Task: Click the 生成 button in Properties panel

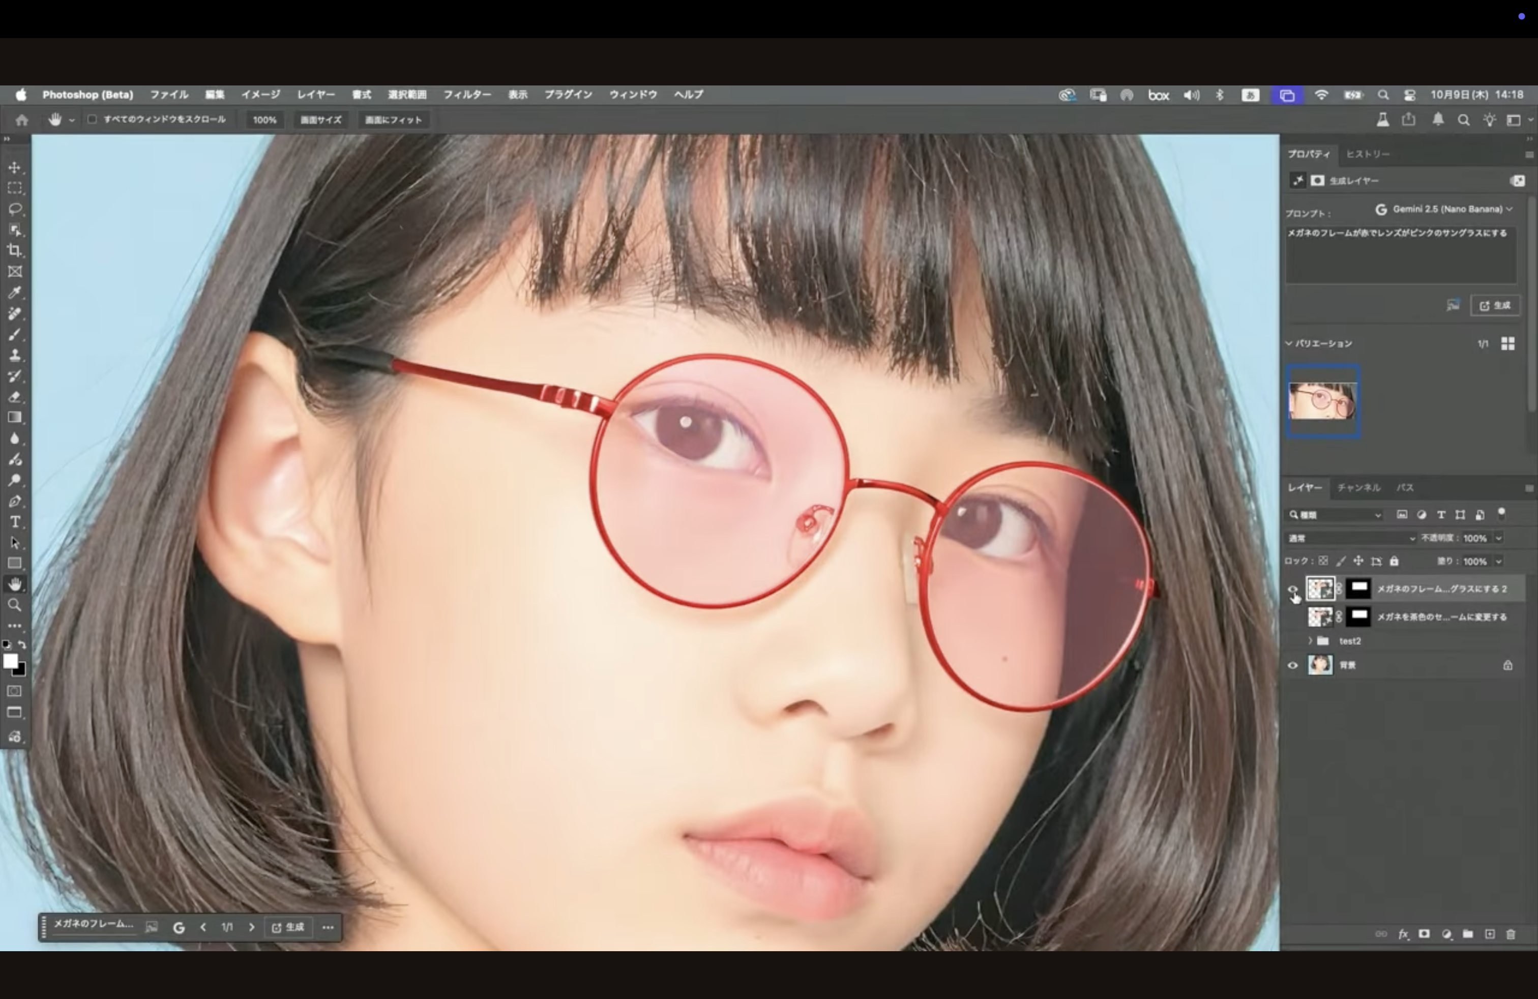Action: point(1495,306)
